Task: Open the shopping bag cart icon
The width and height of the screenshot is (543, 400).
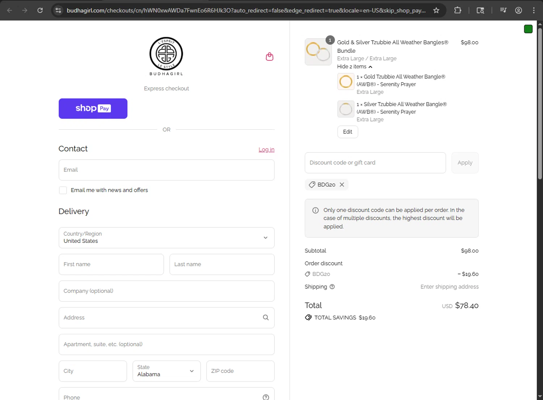Action: coord(269,57)
